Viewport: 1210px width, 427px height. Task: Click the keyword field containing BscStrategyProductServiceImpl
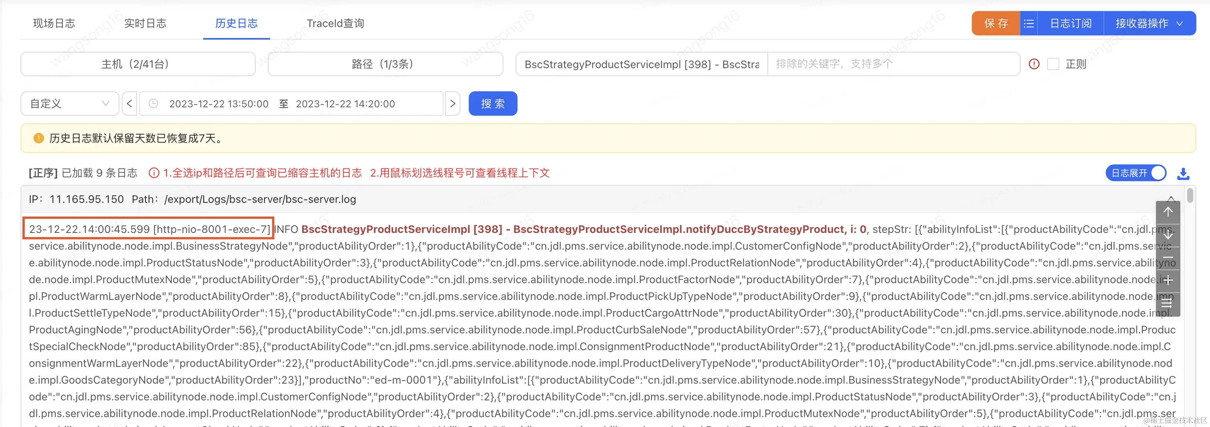click(x=642, y=64)
